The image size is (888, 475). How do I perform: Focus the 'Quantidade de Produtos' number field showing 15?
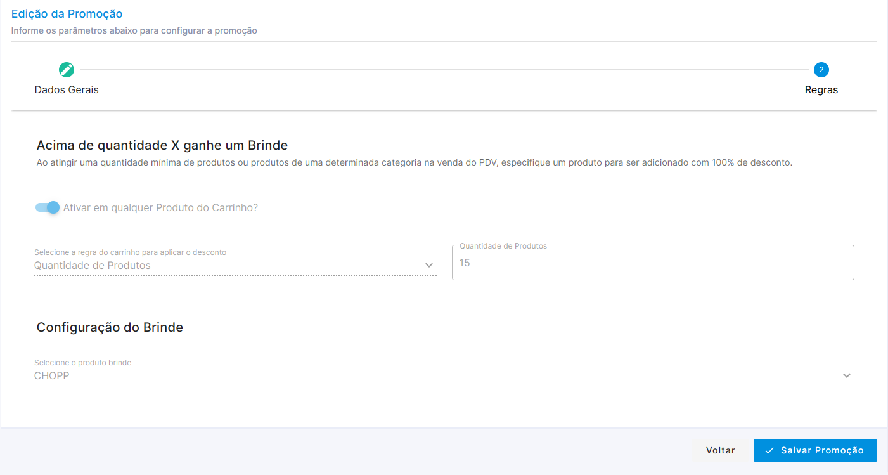point(653,263)
